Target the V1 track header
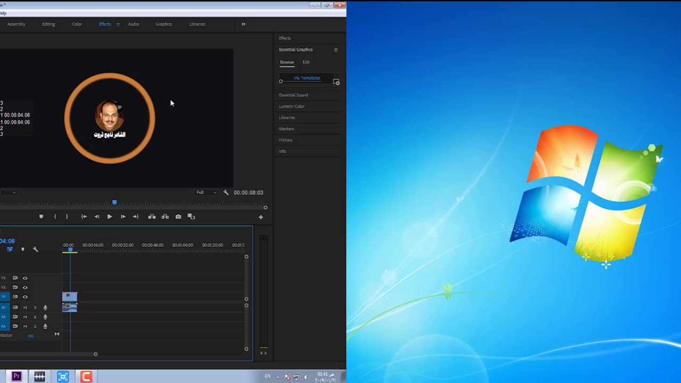681x383 pixels. coord(4,297)
